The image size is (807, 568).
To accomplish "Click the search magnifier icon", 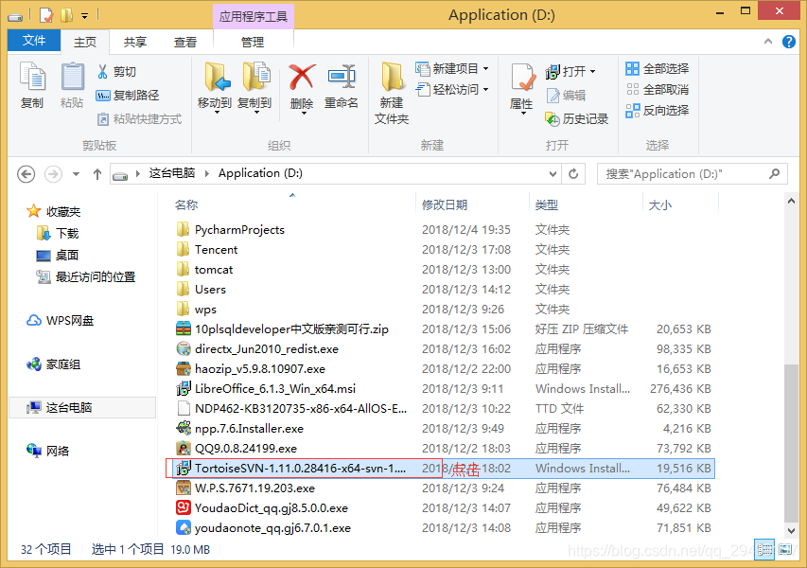I will (774, 174).
